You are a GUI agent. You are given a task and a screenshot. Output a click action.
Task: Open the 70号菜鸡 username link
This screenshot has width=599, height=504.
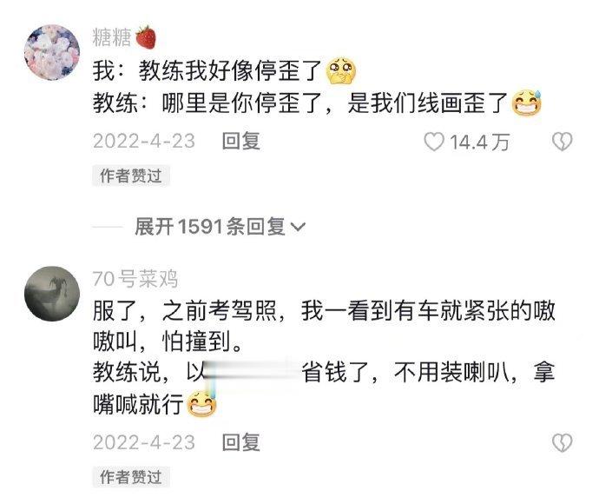pyautogui.click(x=135, y=279)
